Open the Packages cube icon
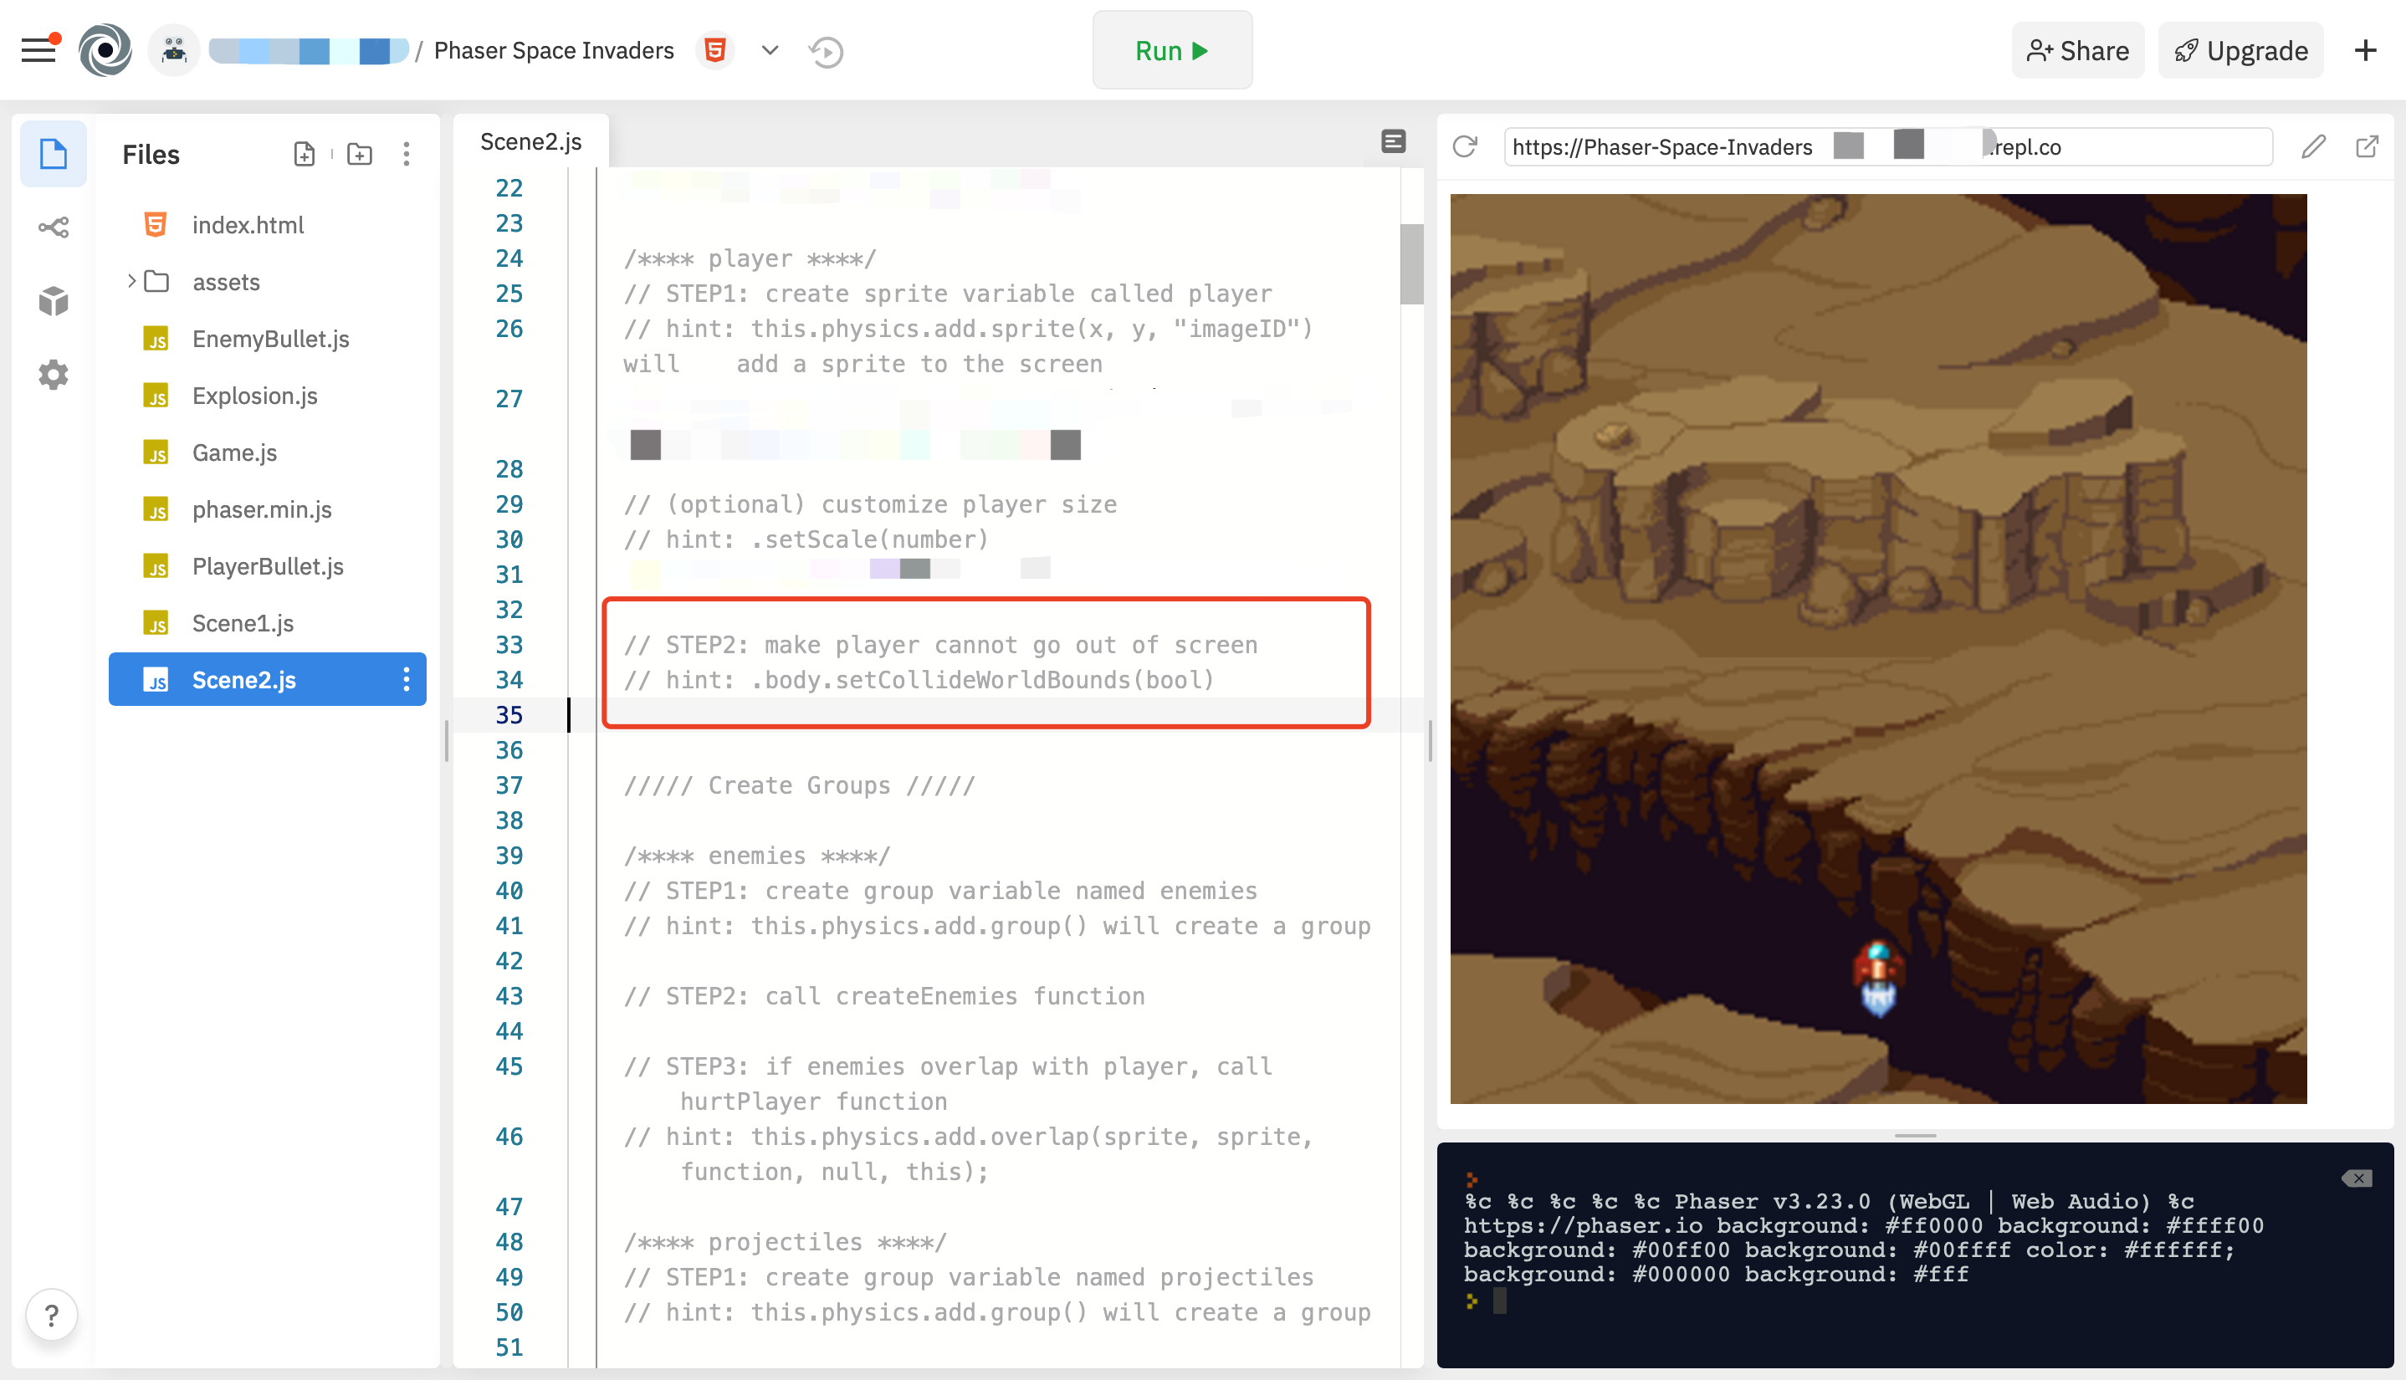 click(53, 301)
